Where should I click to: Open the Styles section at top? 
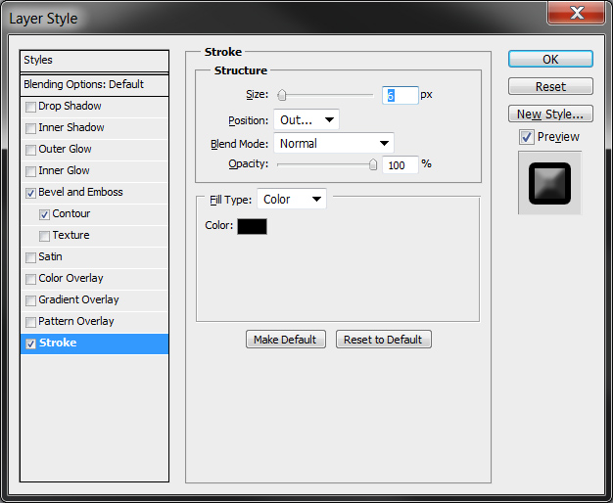tap(94, 61)
